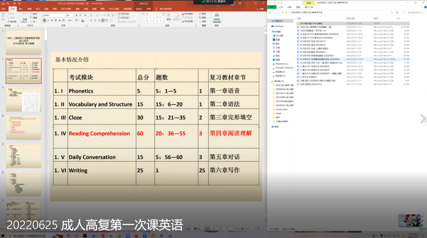
Task: Toggle Bold formatting in font group
Action: [x=44, y=20]
